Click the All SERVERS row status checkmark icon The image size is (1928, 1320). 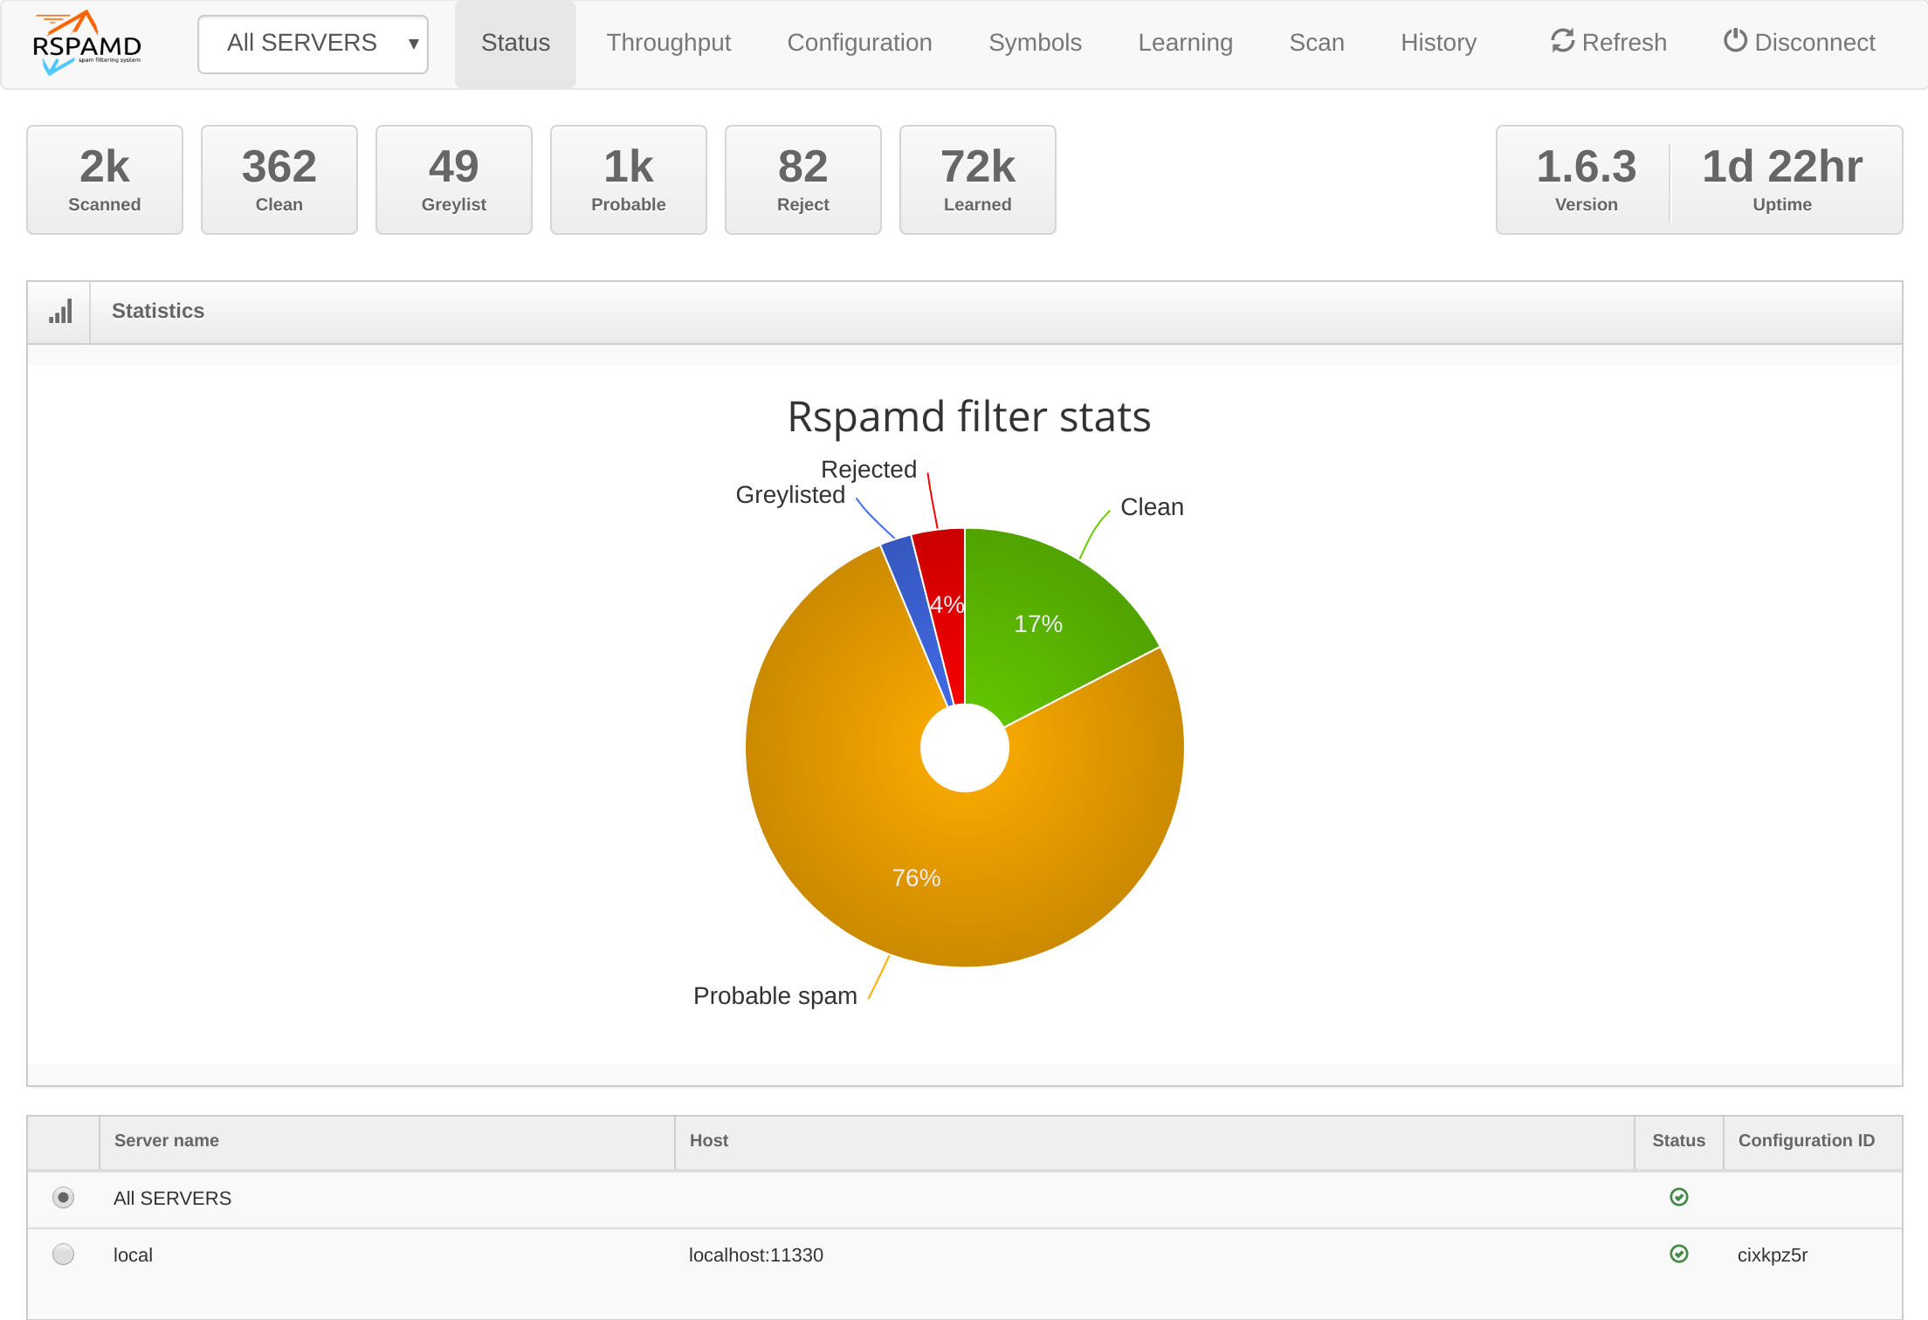[x=1678, y=1197]
